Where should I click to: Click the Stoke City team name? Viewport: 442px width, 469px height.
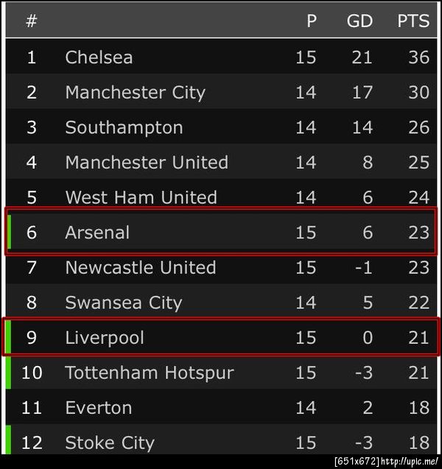coord(110,443)
